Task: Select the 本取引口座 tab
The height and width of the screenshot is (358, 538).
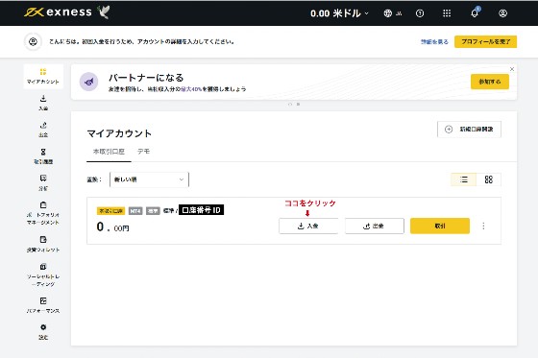Action: click(109, 152)
